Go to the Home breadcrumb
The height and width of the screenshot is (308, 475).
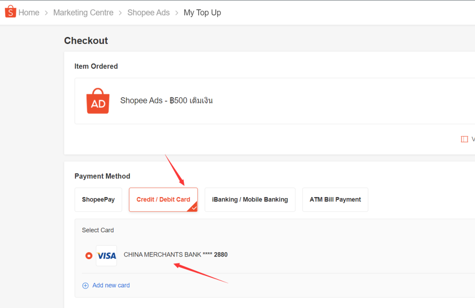click(x=29, y=13)
